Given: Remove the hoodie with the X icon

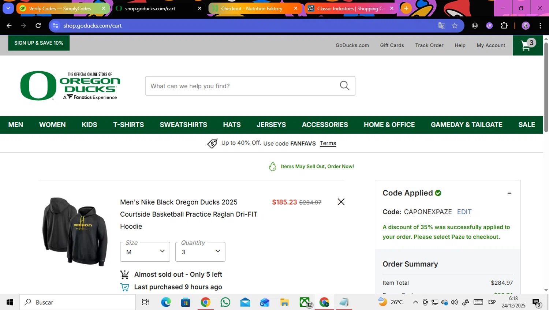Looking at the screenshot, I should pyautogui.click(x=341, y=202).
